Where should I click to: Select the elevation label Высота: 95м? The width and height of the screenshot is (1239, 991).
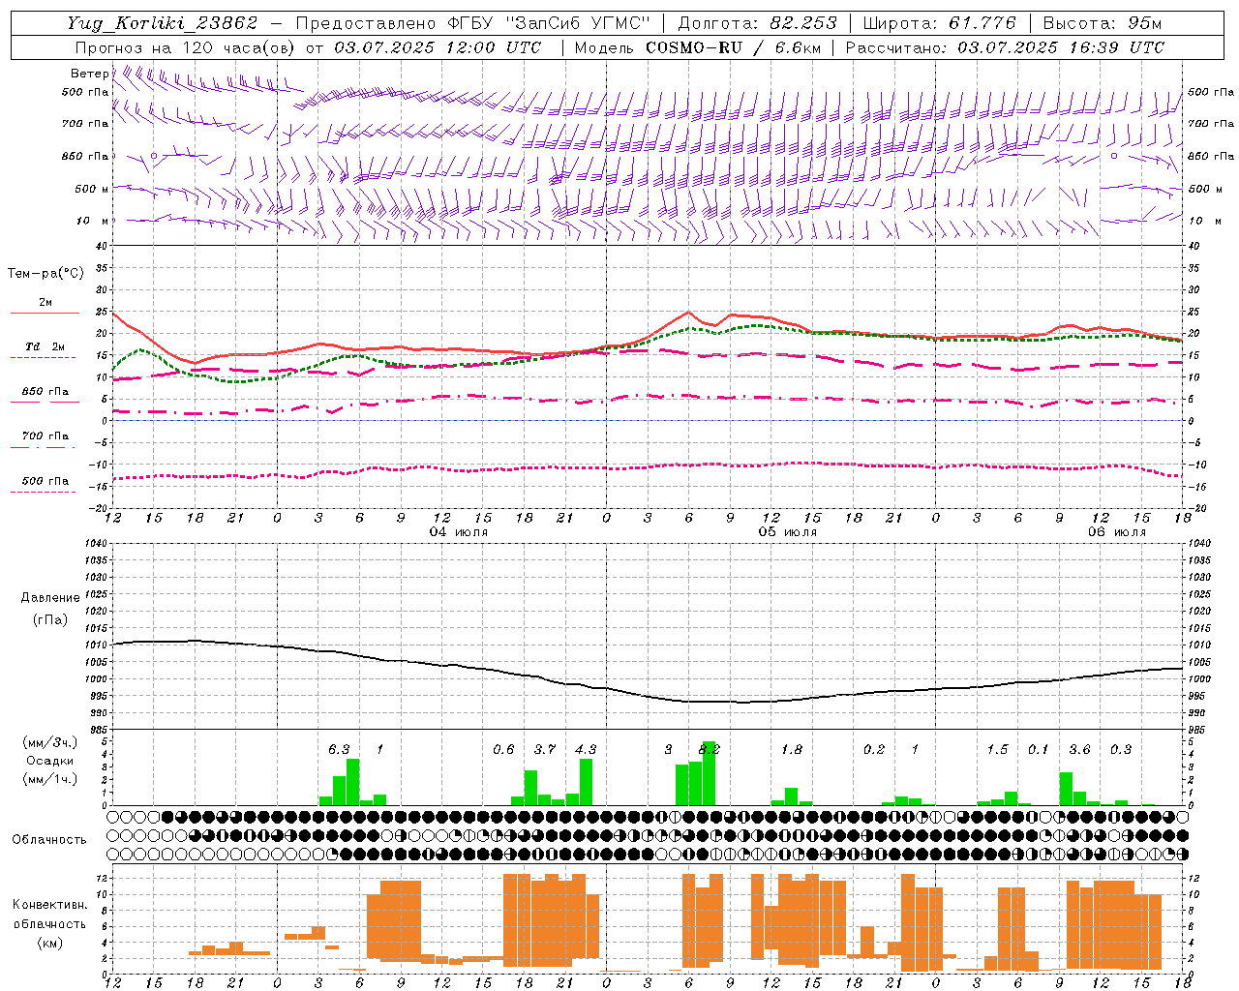coord(1102,23)
